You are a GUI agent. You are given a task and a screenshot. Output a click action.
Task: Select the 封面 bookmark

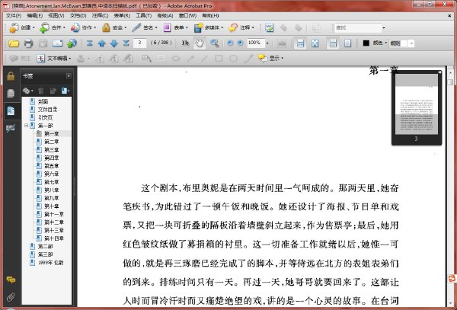pyautogui.click(x=43, y=101)
